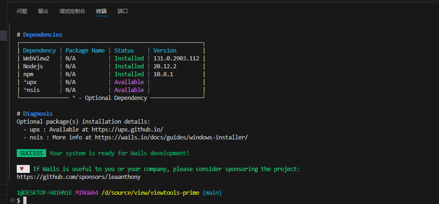439x204 pixels.
Task: Click the active 终端 (Terminal) tab
Action: (x=101, y=11)
